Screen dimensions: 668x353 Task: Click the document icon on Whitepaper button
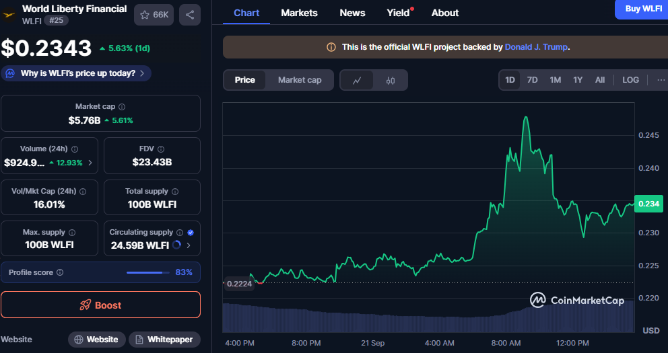(139, 340)
